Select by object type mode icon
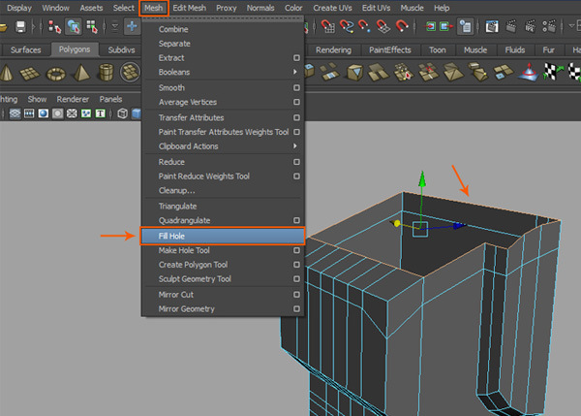 73,27
